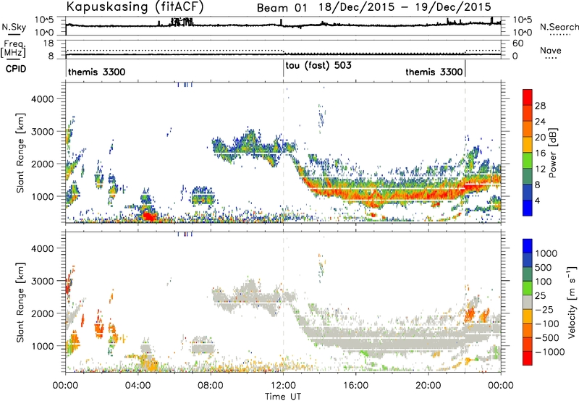Click the 'Freq. [MHz]' axis label
Screen dimensions: 579x401
click(14, 48)
